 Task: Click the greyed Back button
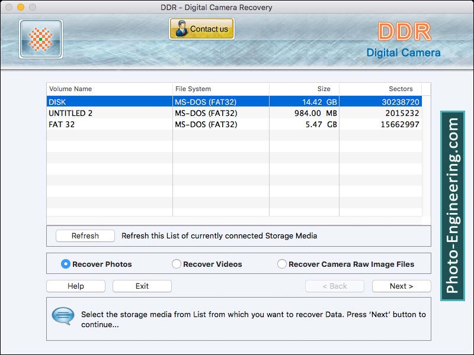click(335, 286)
